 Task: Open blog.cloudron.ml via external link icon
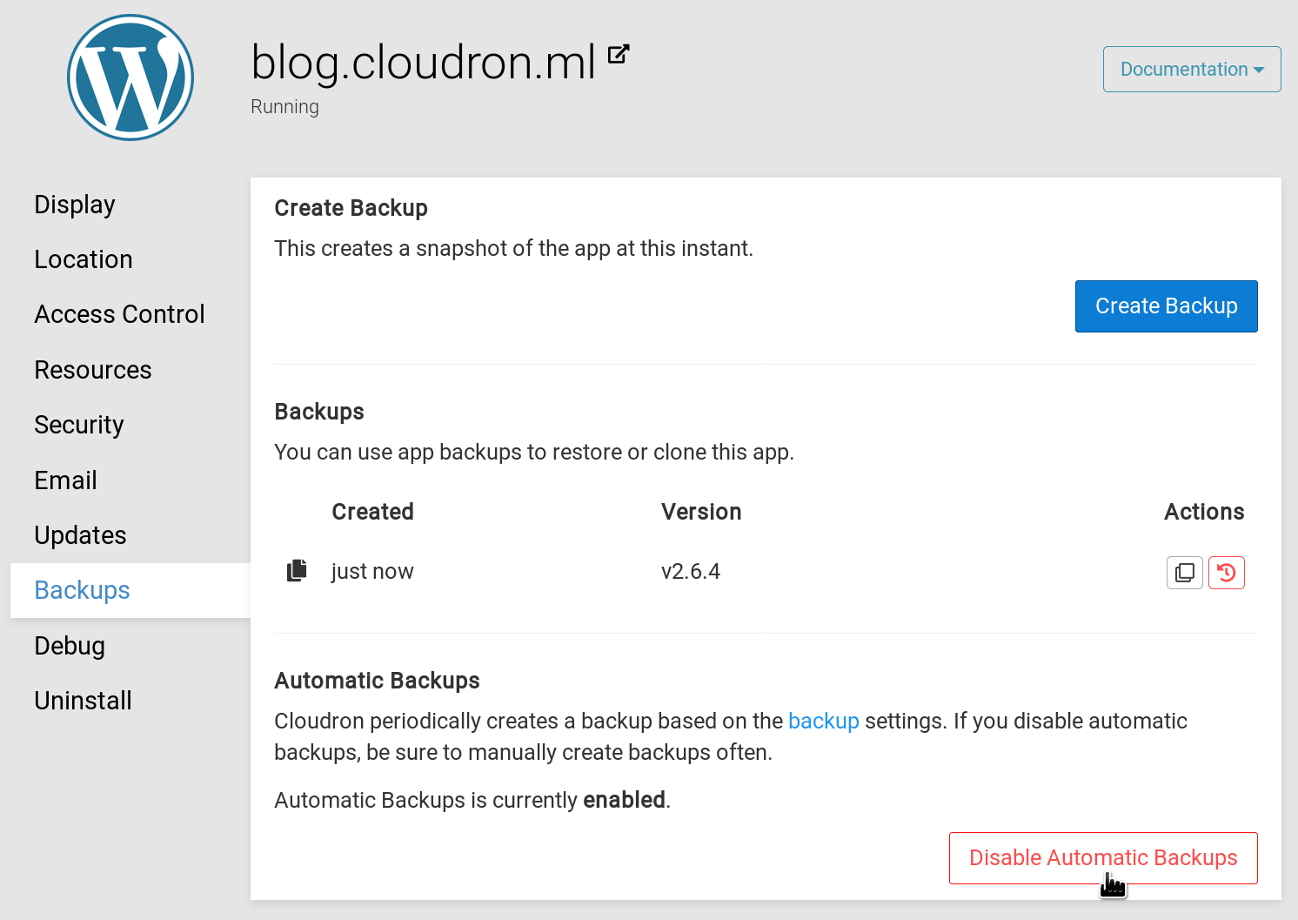(618, 55)
